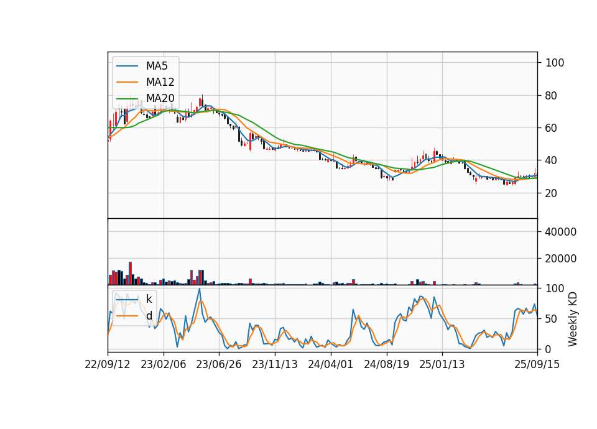Click the blue MA5 legend line sample
Viewport: 597px width, 429px height.
tap(127, 66)
